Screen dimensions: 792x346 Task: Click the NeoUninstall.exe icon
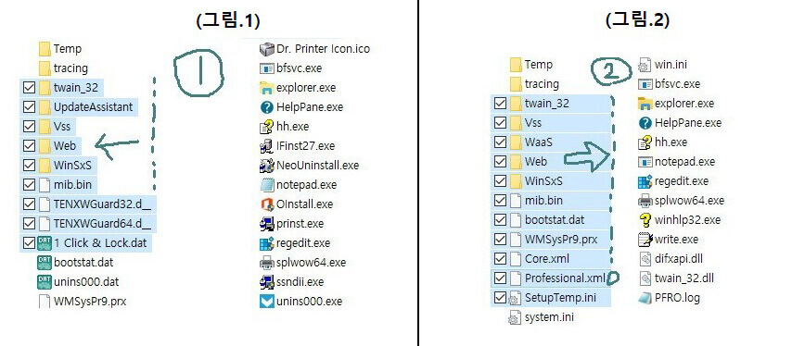(x=266, y=166)
